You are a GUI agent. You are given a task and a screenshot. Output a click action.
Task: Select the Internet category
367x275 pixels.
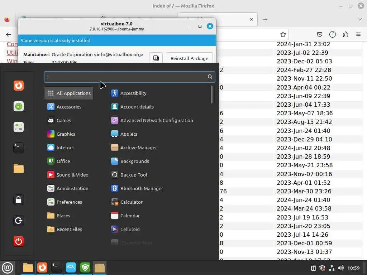tap(61, 148)
